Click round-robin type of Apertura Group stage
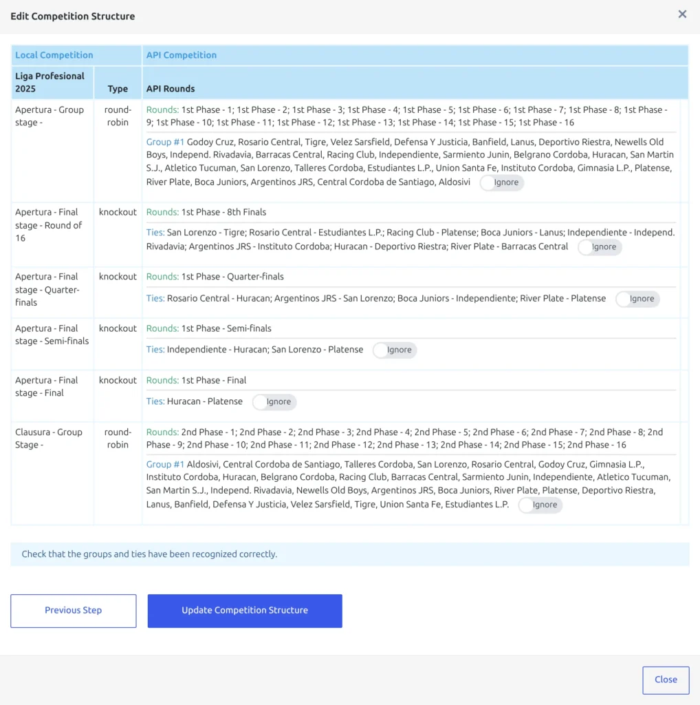 click(x=118, y=116)
